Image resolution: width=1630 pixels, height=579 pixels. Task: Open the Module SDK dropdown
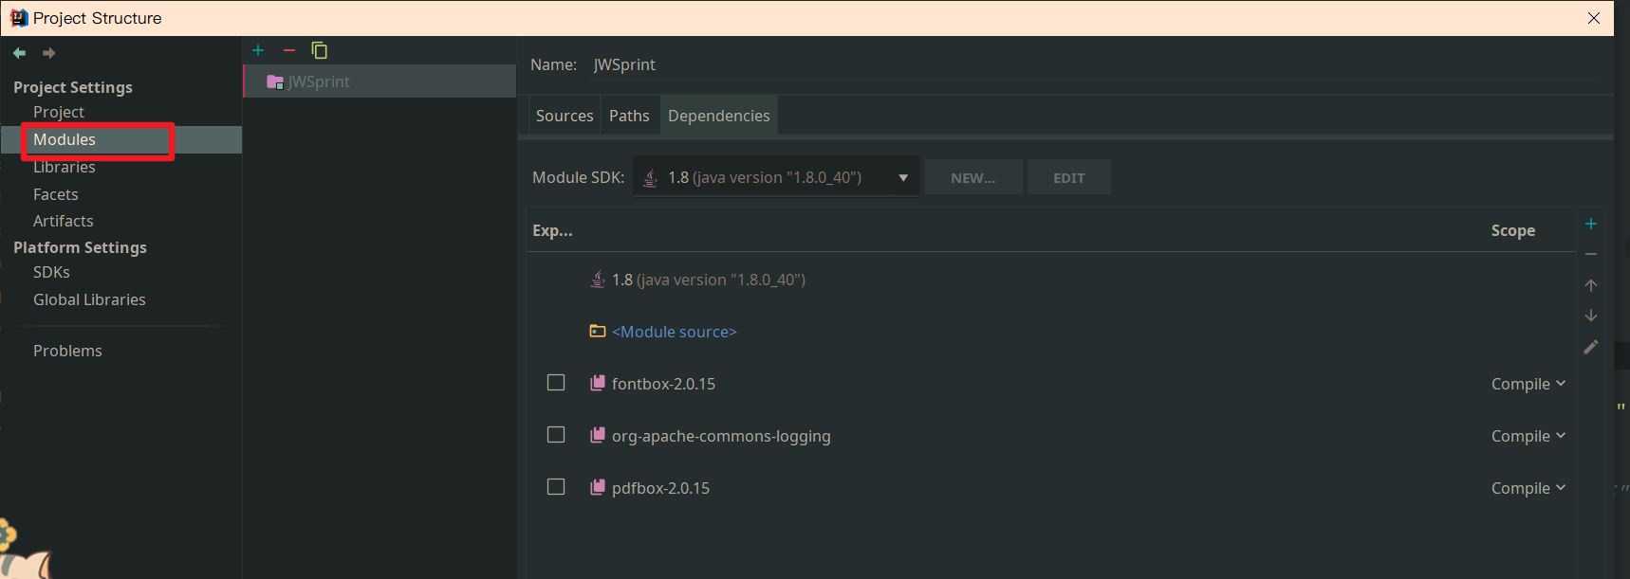776,177
